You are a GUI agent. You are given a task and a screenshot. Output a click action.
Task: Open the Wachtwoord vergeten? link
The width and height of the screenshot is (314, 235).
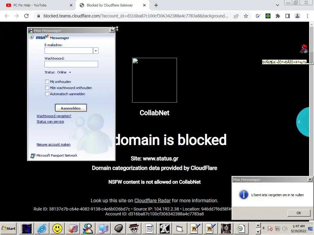click(x=54, y=116)
